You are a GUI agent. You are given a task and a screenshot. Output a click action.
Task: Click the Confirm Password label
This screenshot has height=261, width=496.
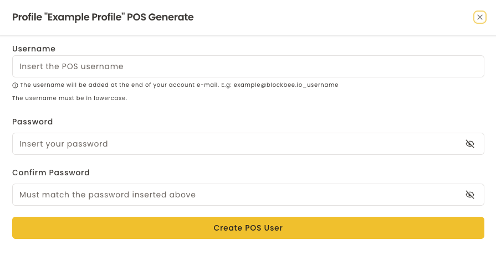(51, 173)
